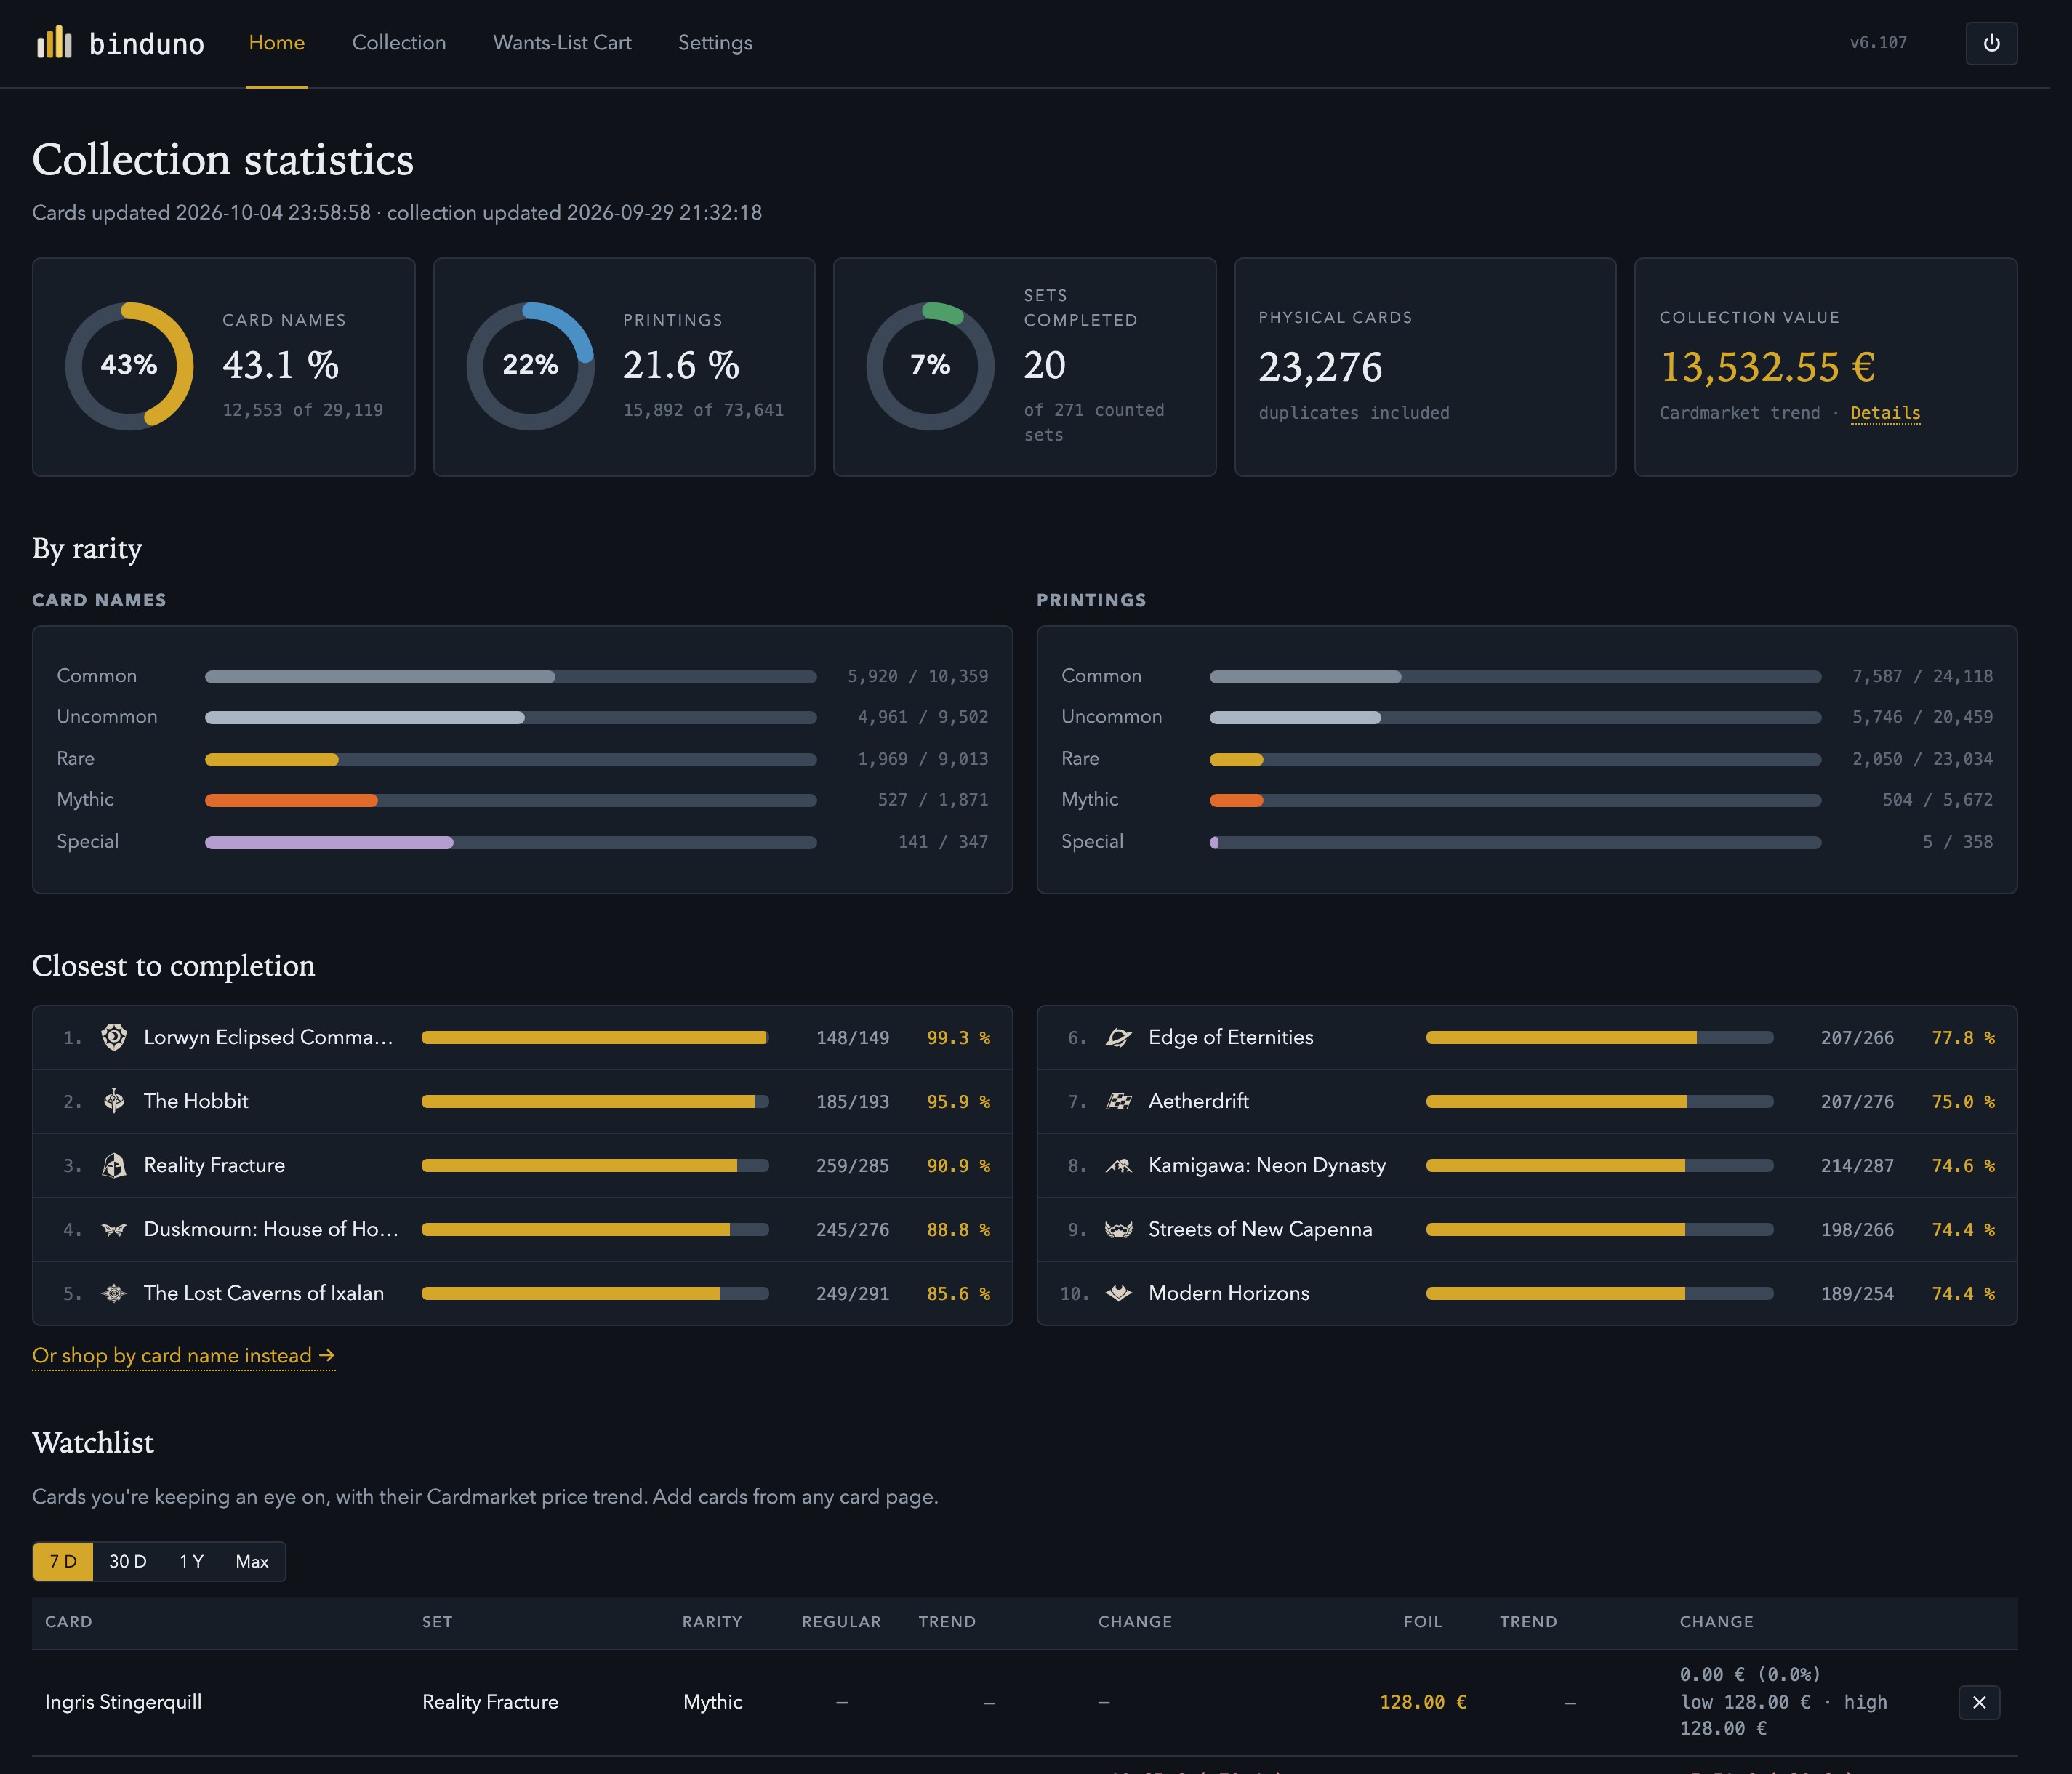This screenshot has width=2072, height=1774.
Task: Open the Duskmourn: House of Horror row
Action: click(x=522, y=1229)
